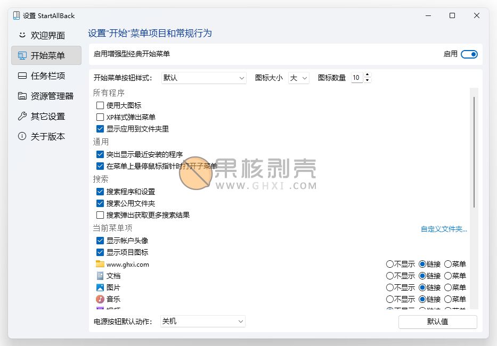Decrease 图标数量 with down arrow
497x346 pixels.
(x=368, y=80)
